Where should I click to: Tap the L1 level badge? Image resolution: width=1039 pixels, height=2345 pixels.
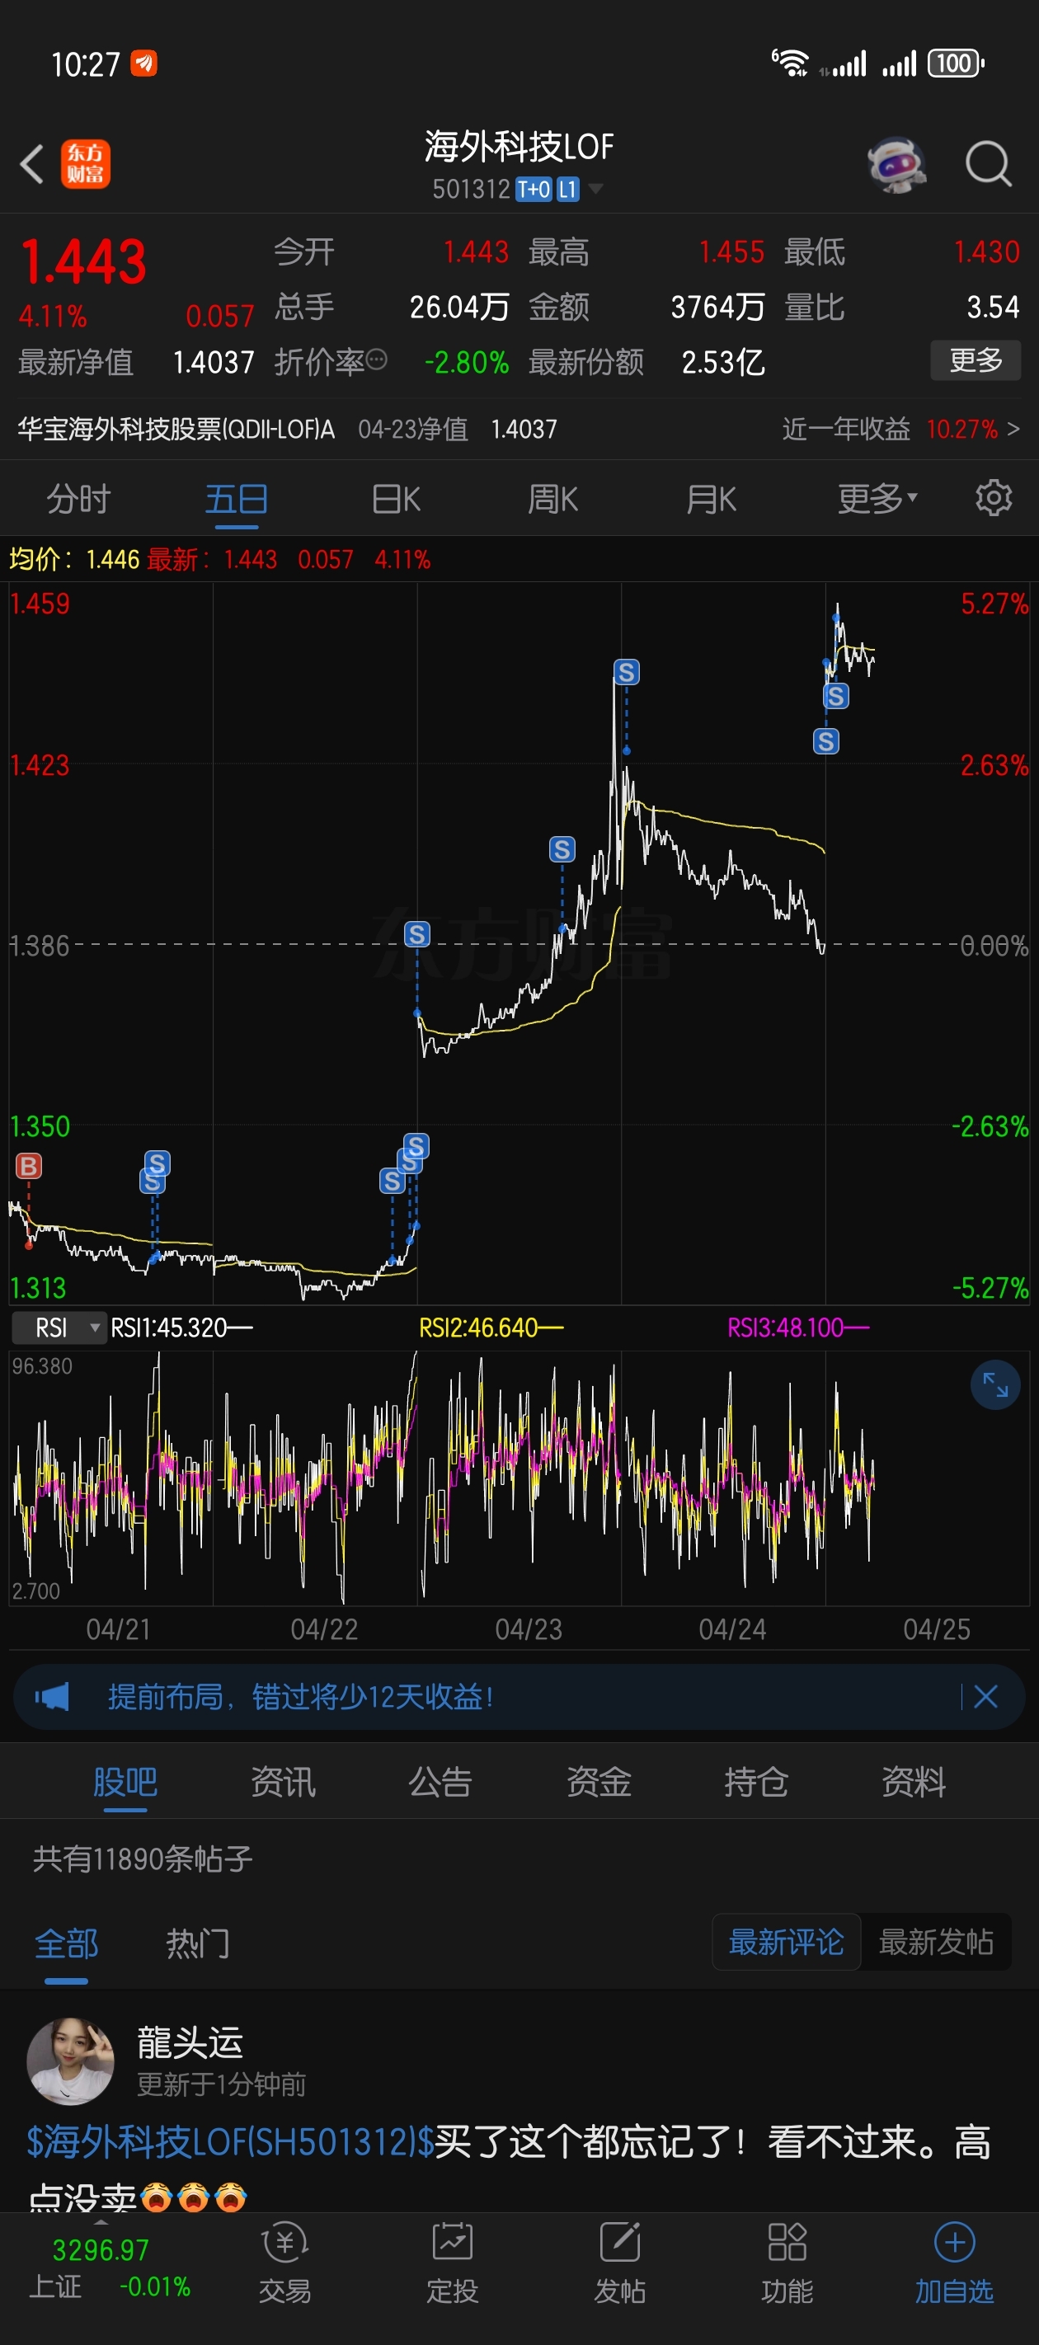pos(568,190)
